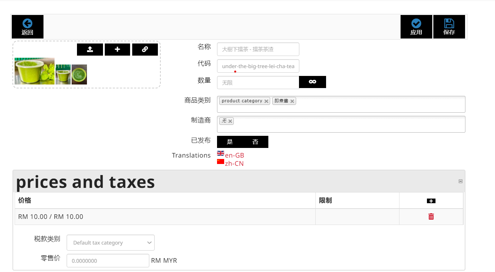Apply changes with the 应用 button
495x272 pixels.
[416, 27]
